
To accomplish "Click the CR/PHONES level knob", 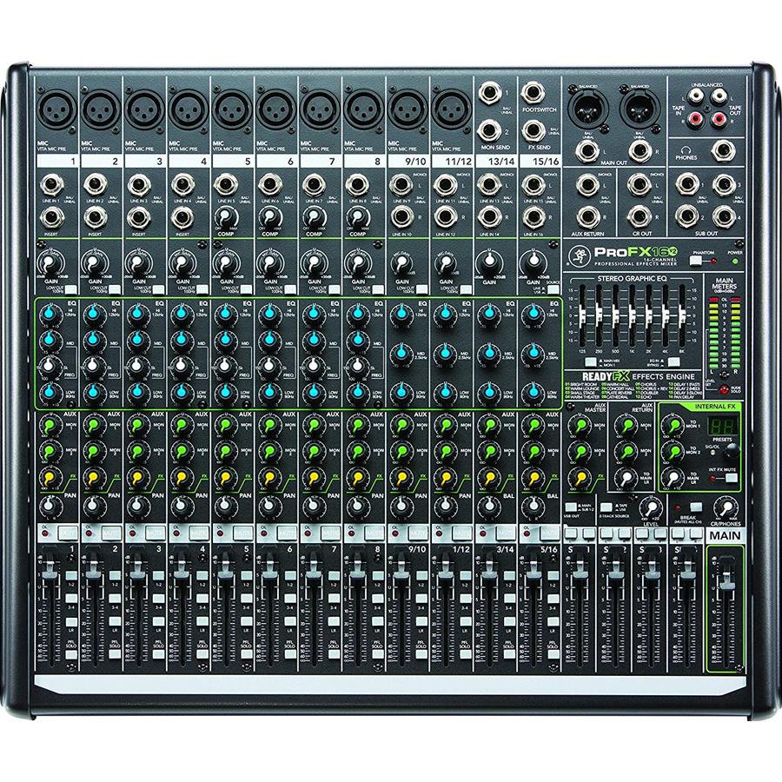I will 726,507.
